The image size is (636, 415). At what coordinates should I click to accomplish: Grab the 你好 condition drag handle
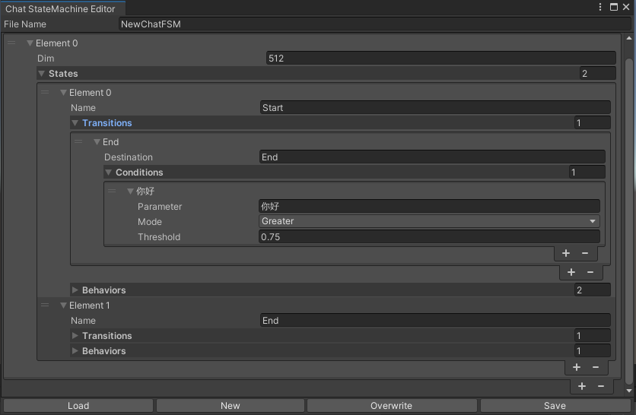pyautogui.click(x=112, y=192)
